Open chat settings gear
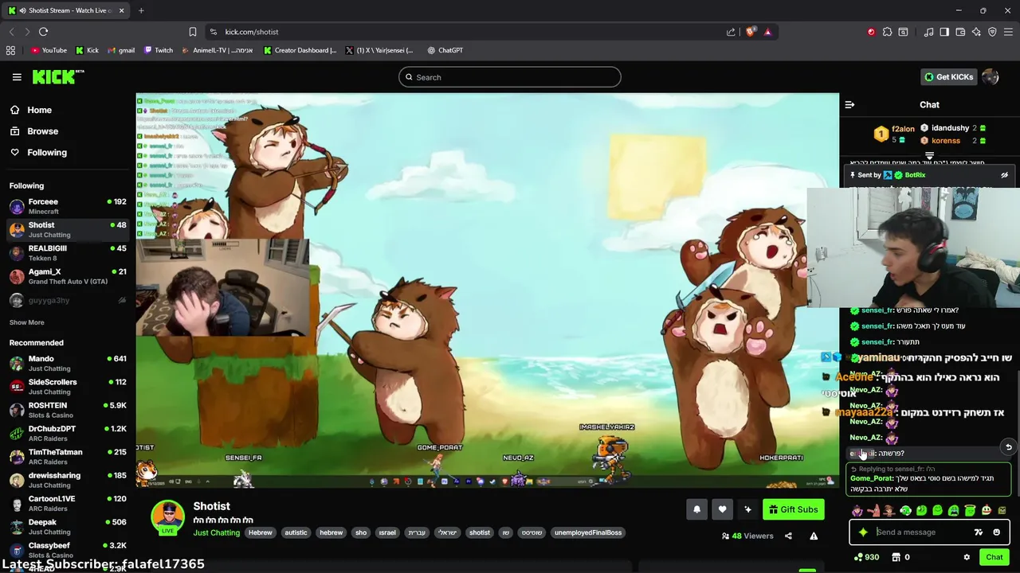 (967, 557)
